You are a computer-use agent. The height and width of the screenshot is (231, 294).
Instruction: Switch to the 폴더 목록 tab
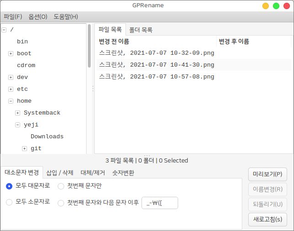coord(141,30)
